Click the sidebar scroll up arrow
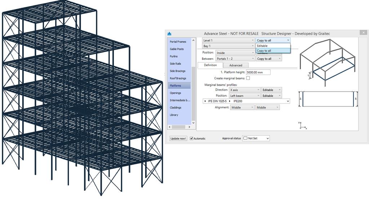 194,40
